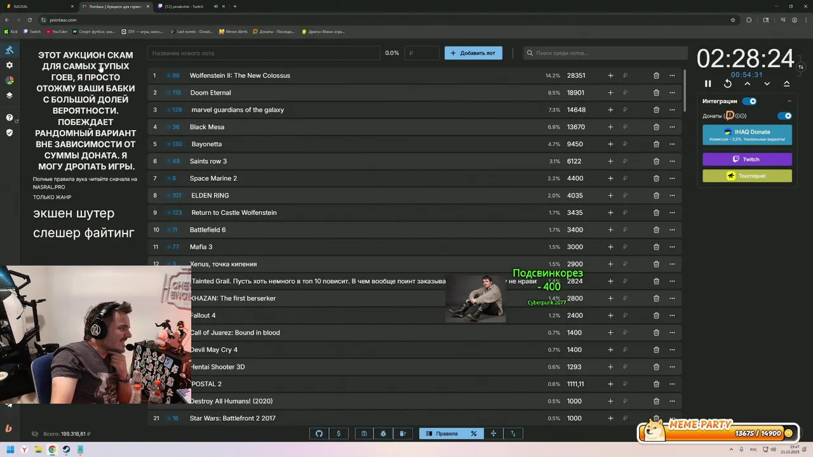Open more options for Black Mesa
This screenshot has height=457, width=813.
672,127
